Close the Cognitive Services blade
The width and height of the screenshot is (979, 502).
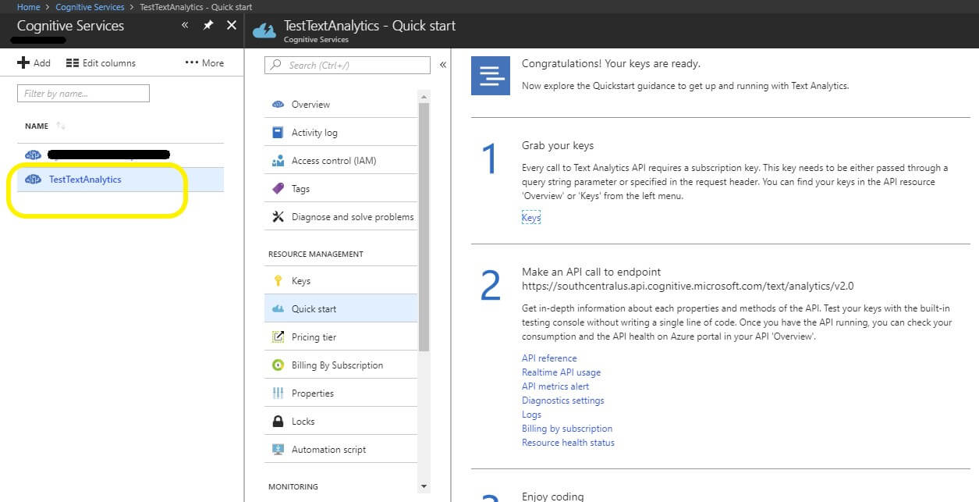tap(232, 25)
